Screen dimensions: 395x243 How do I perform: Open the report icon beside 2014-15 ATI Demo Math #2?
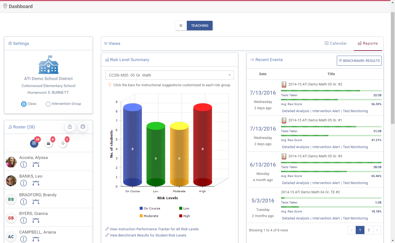coord(284,84)
